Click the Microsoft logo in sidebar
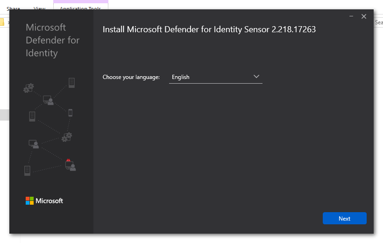 click(x=44, y=200)
